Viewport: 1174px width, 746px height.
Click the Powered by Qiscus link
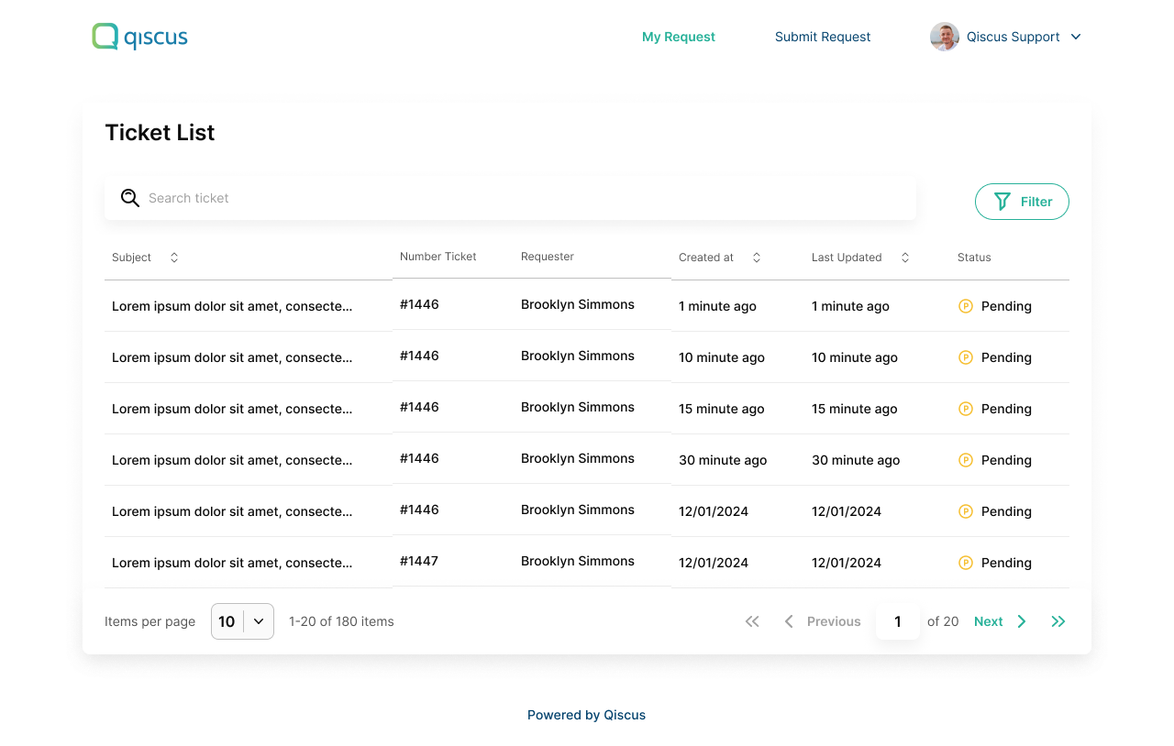point(586,715)
